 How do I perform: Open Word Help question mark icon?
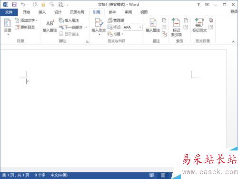[x=198, y=5]
